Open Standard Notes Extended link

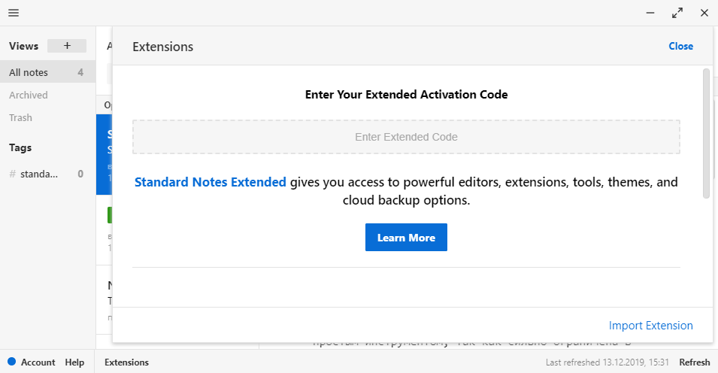pyautogui.click(x=211, y=183)
